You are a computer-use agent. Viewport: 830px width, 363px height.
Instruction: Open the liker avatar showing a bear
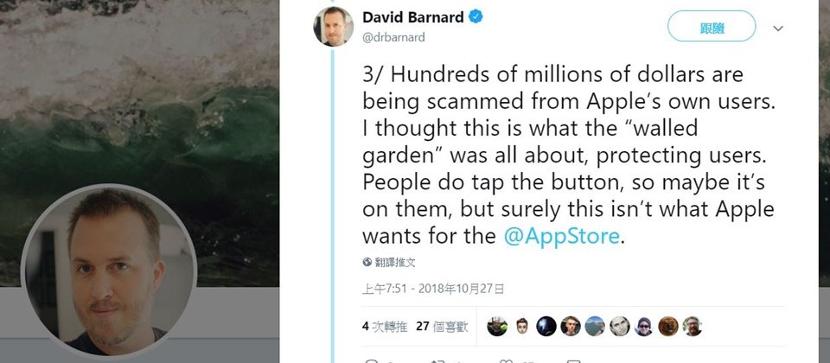[668, 327]
